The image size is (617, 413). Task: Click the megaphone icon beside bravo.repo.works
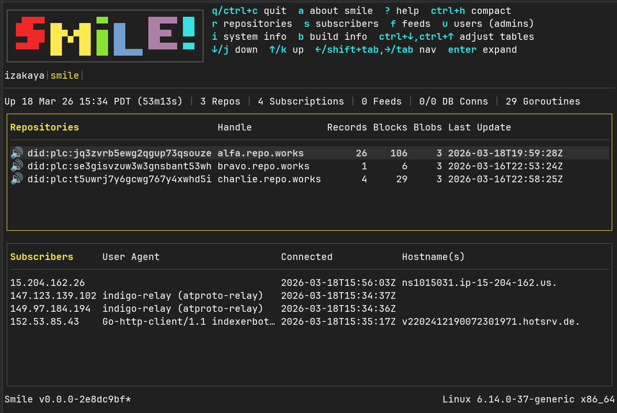click(x=16, y=166)
